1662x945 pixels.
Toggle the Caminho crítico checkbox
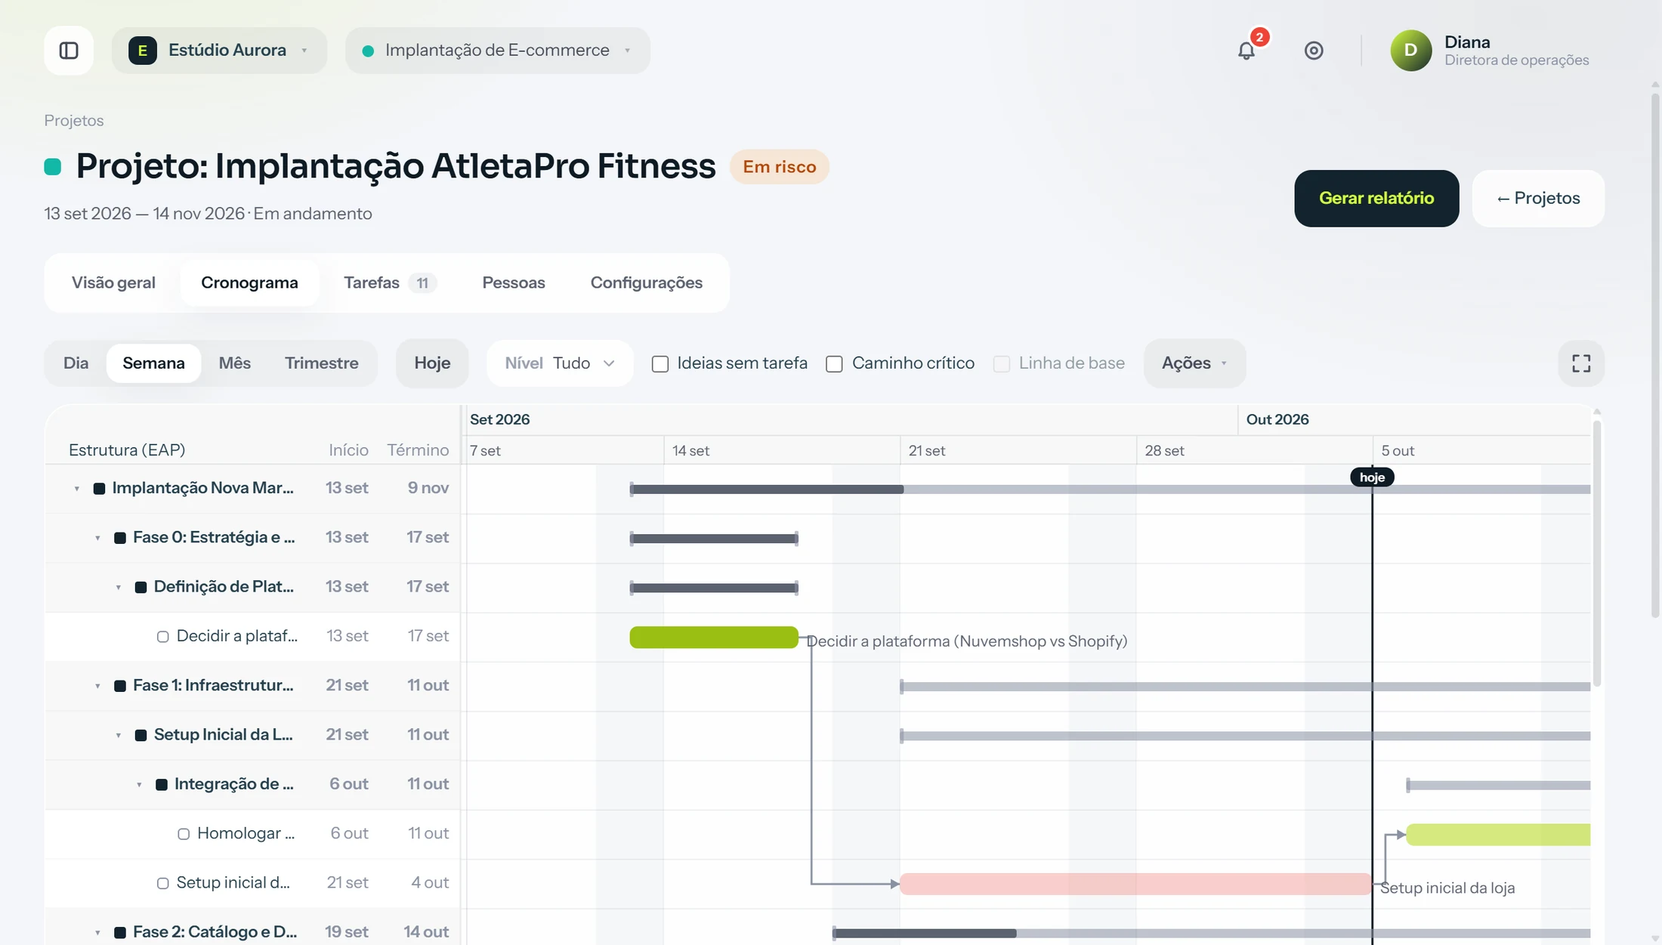tap(834, 364)
